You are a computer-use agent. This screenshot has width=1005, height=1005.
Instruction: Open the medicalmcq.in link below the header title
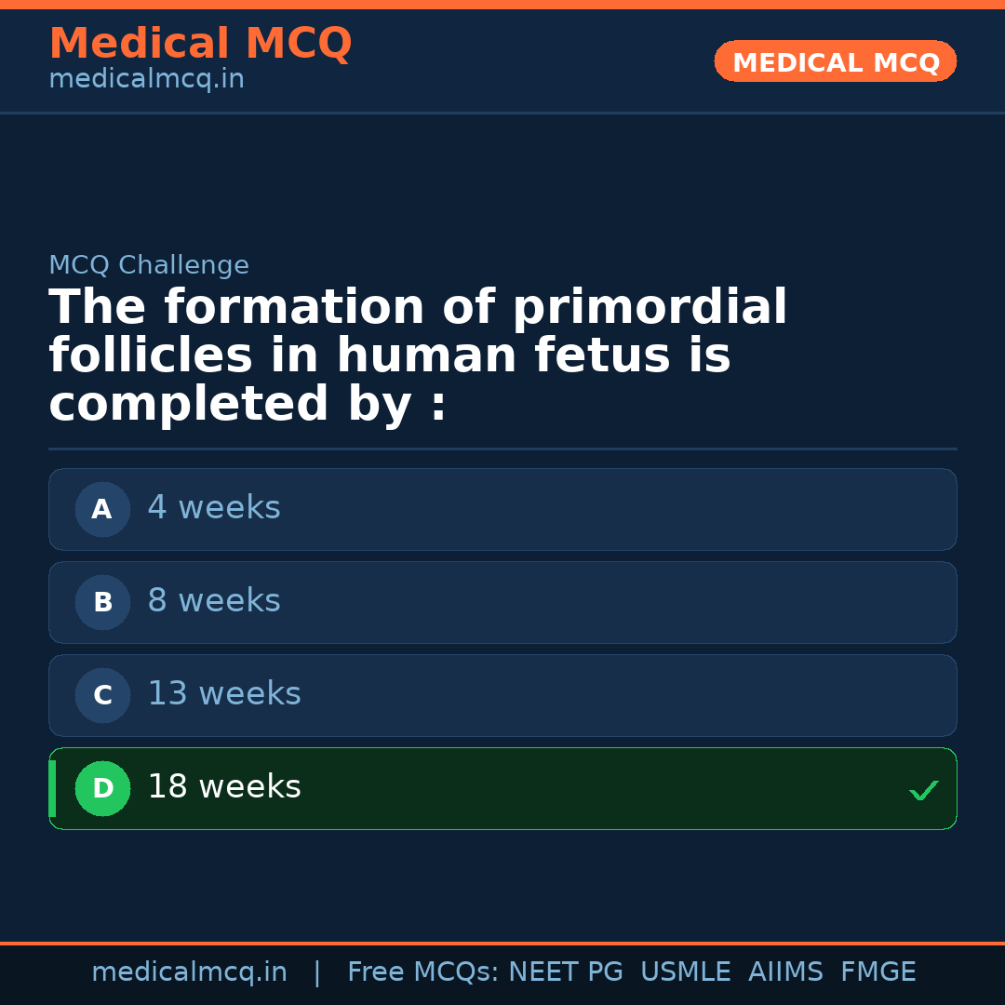click(146, 79)
